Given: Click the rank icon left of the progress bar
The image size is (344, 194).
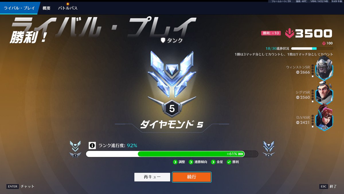Looking at the screenshot, I should point(75,149).
